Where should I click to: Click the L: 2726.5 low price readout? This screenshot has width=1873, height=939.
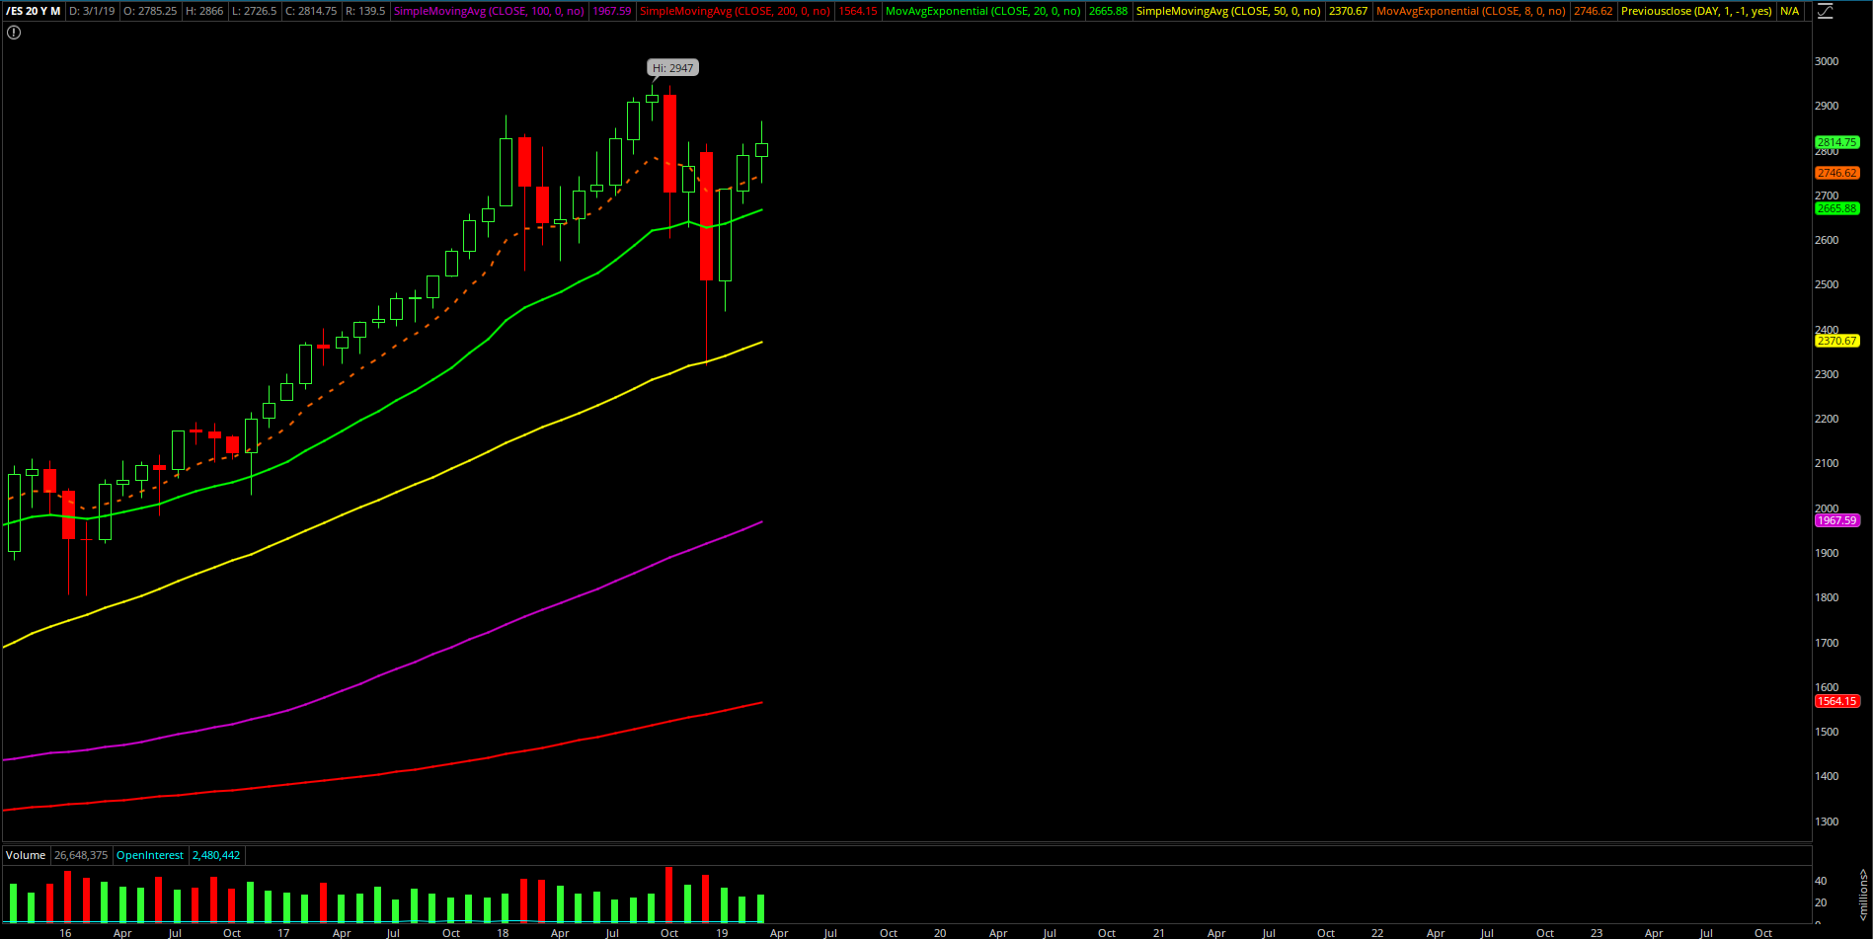pyautogui.click(x=254, y=11)
